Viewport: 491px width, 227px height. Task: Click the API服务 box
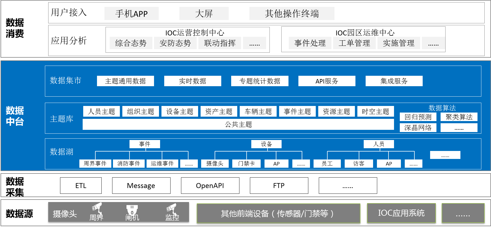pyautogui.click(x=327, y=81)
